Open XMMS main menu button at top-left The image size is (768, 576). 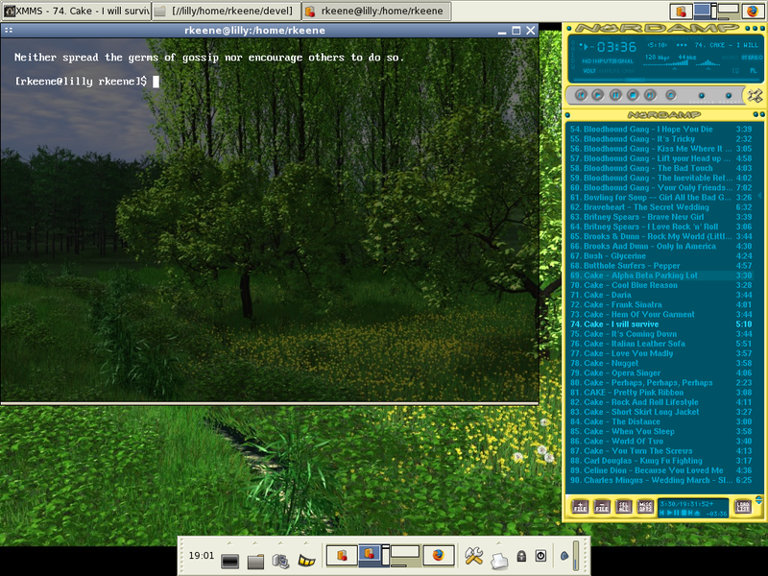point(569,29)
